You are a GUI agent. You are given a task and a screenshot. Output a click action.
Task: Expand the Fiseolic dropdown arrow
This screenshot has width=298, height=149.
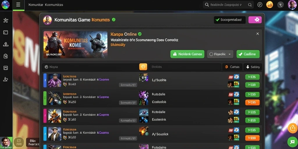[229, 54]
